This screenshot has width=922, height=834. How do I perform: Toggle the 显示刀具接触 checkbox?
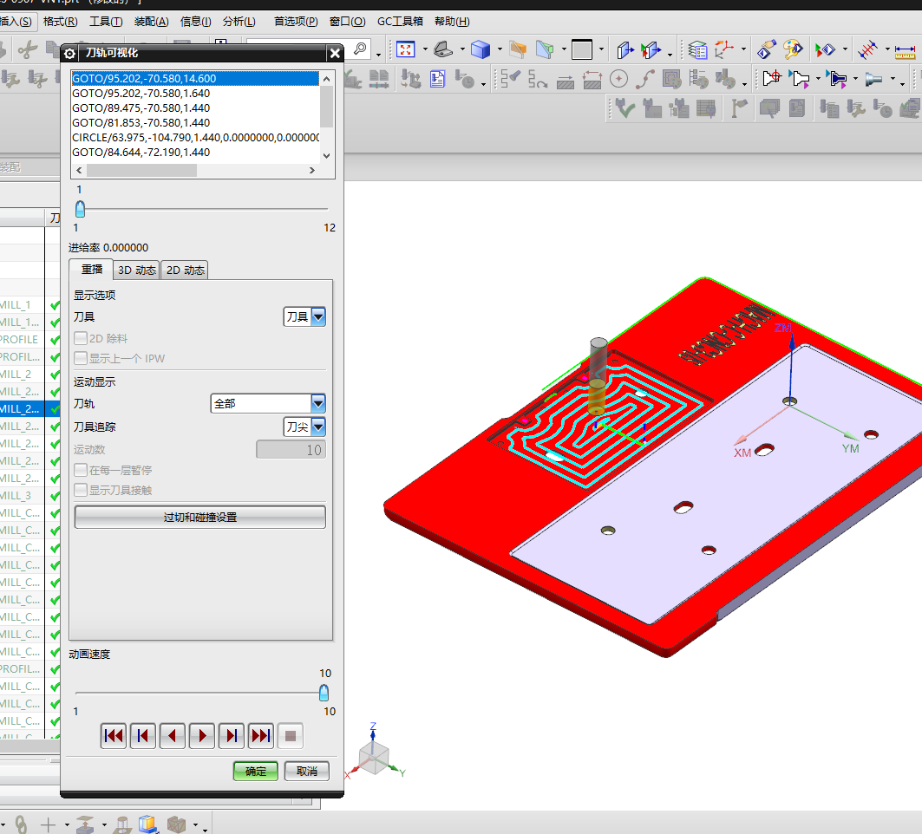[81, 490]
